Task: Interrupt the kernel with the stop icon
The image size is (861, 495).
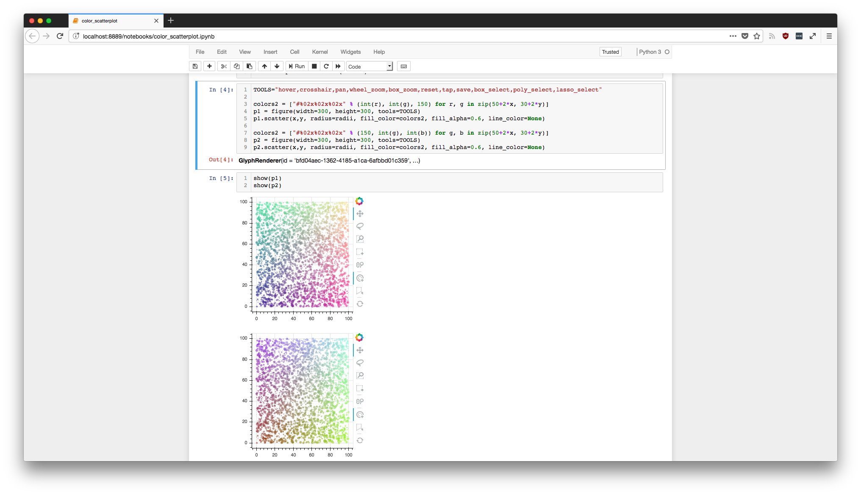Action: coord(314,66)
